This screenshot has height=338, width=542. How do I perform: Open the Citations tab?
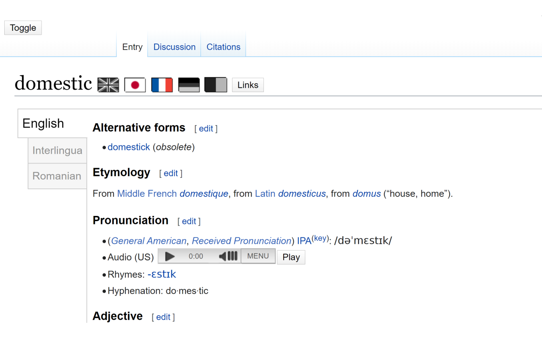pos(224,47)
